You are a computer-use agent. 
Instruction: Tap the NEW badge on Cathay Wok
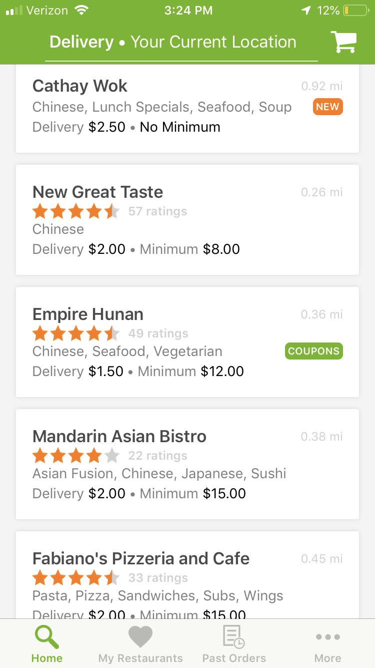coord(327,107)
